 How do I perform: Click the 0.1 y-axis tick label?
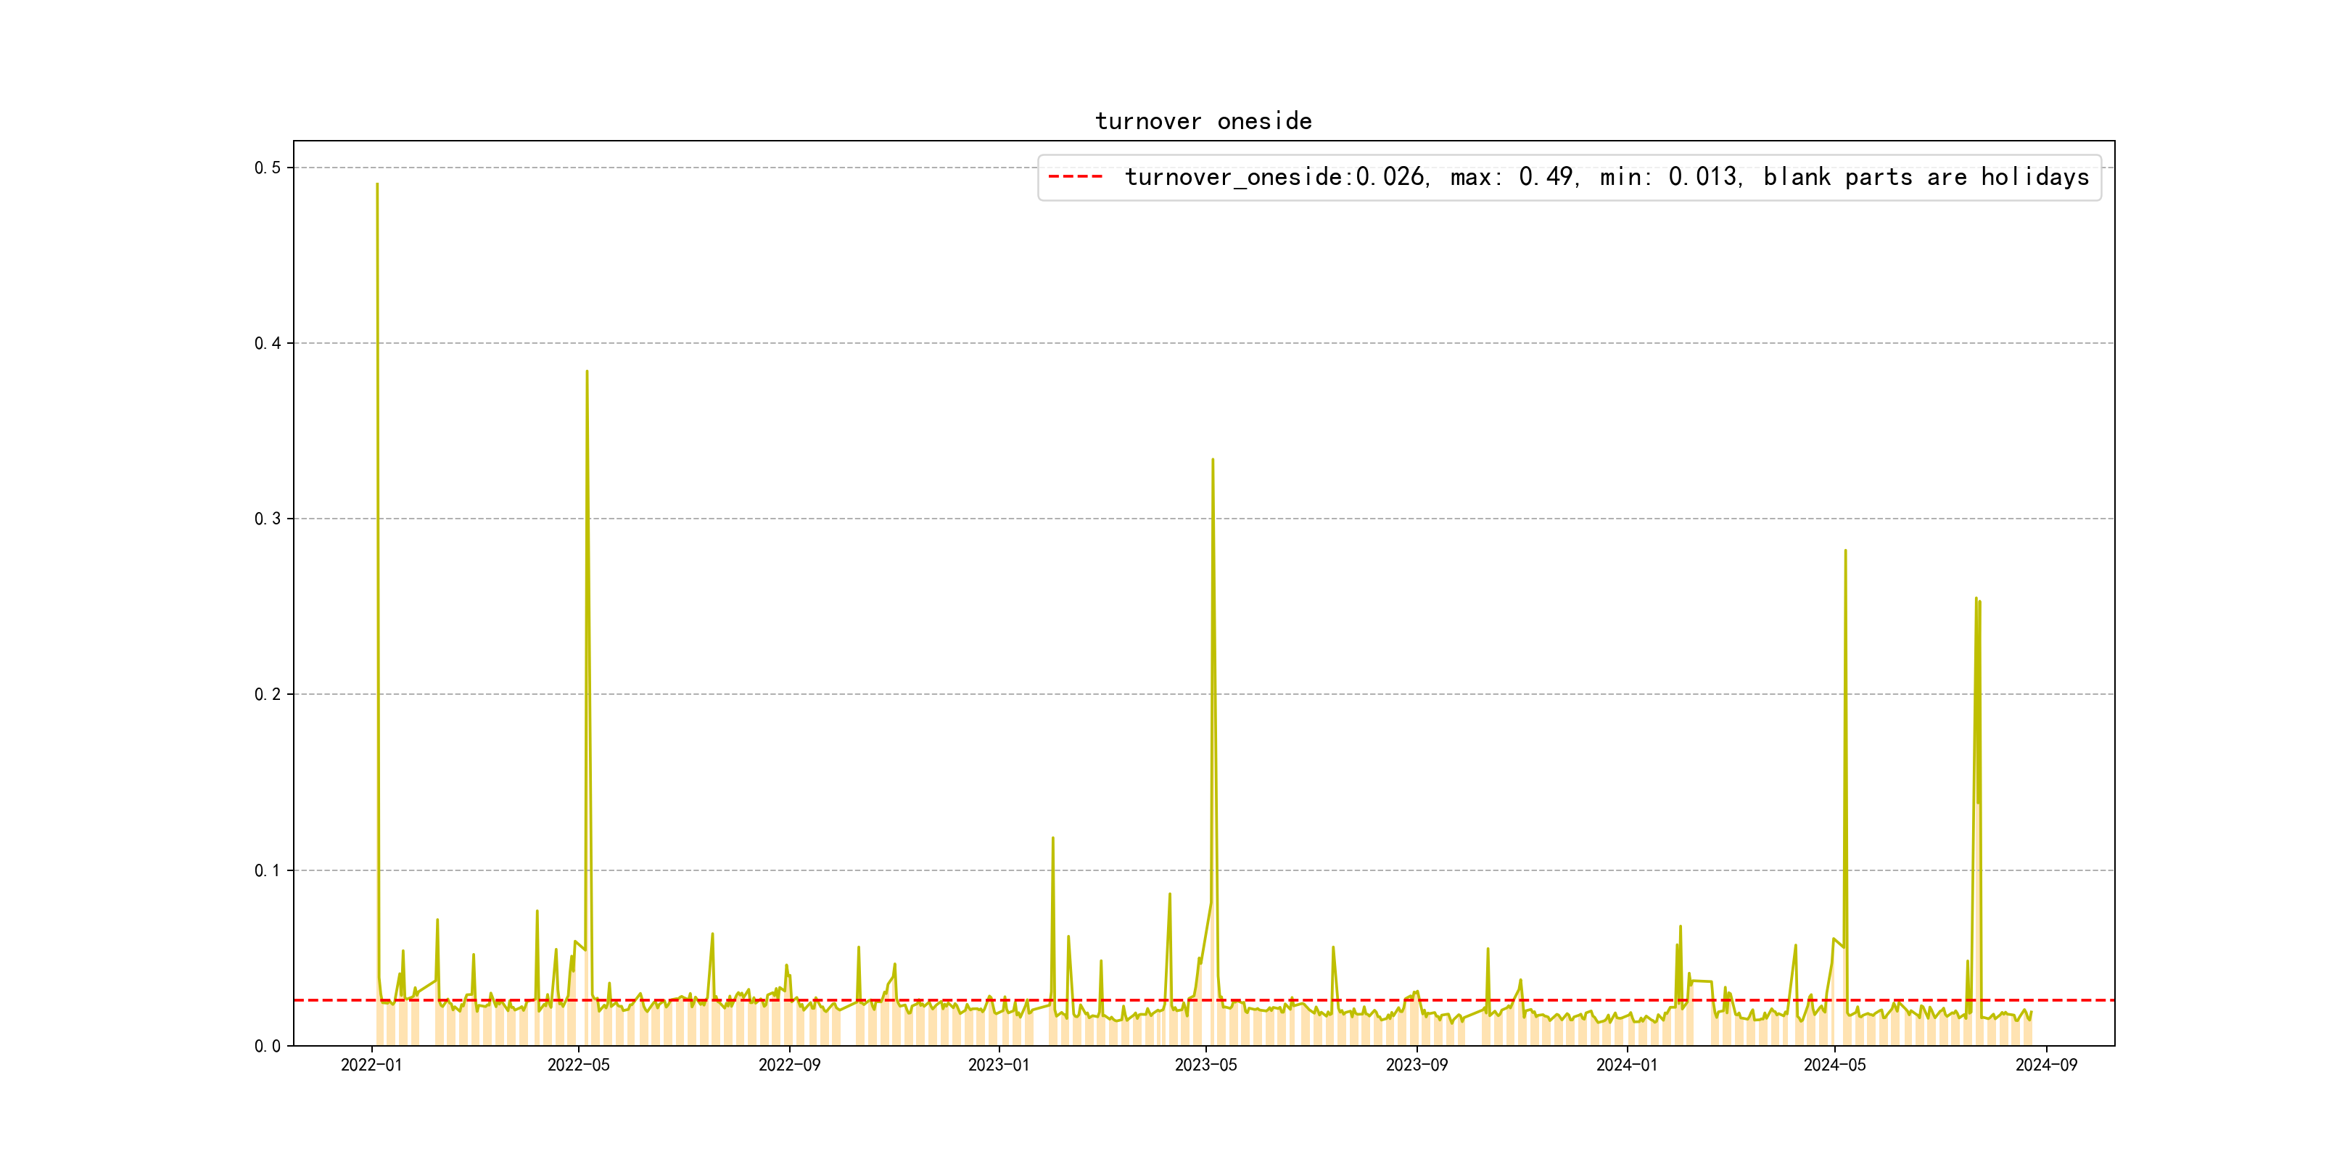coord(268,870)
